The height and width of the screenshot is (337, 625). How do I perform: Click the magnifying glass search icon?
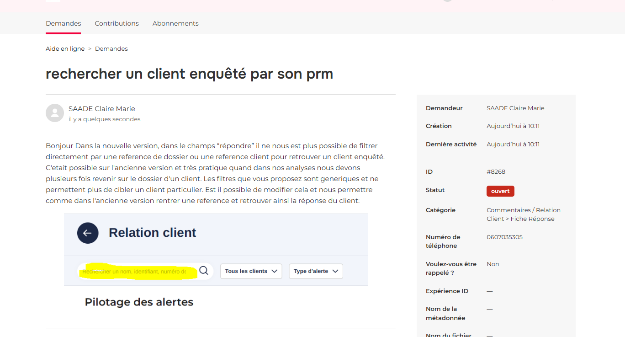[204, 271]
